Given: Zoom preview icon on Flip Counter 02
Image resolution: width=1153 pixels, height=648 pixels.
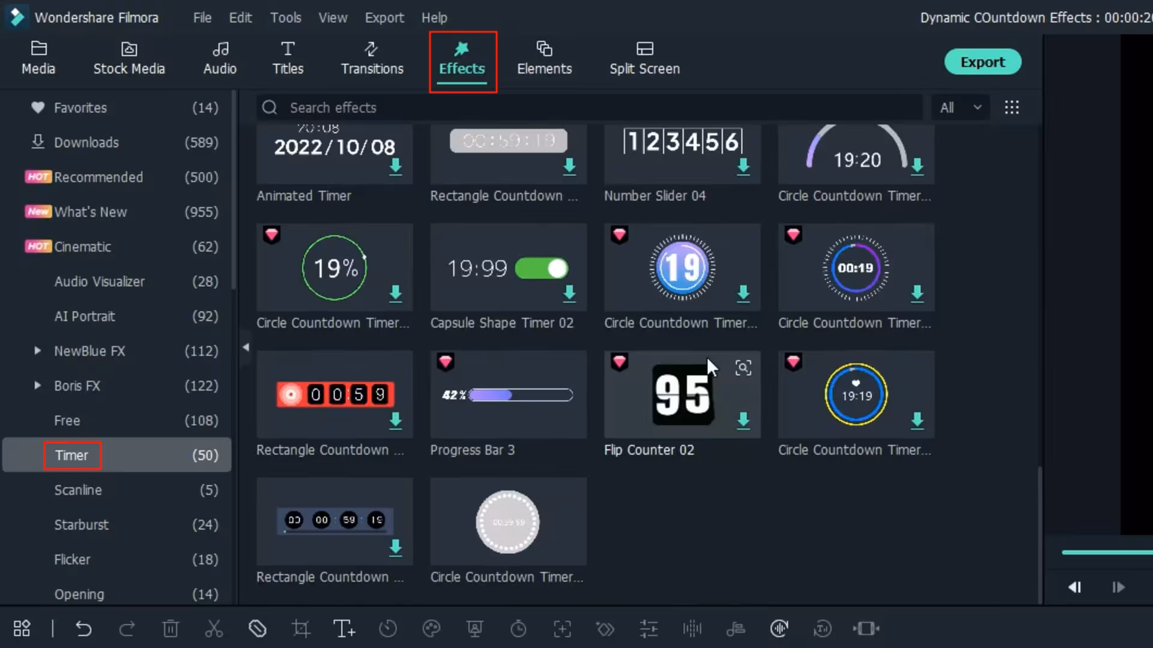Looking at the screenshot, I should (743, 368).
